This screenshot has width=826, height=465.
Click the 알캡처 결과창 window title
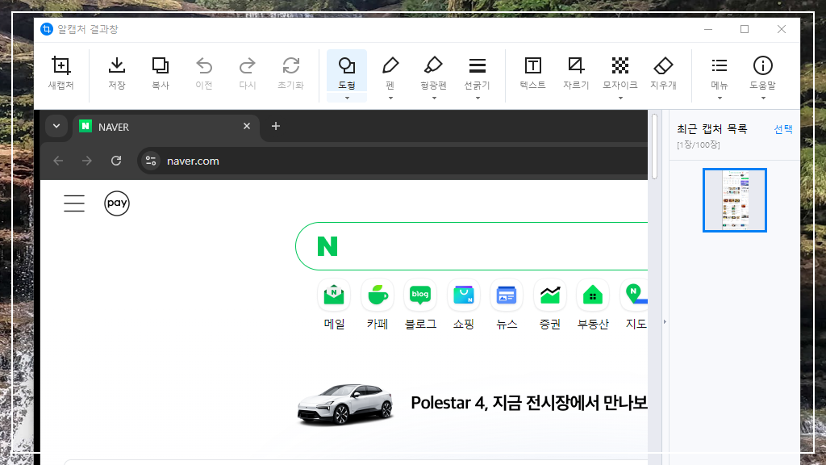coord(88,29)
